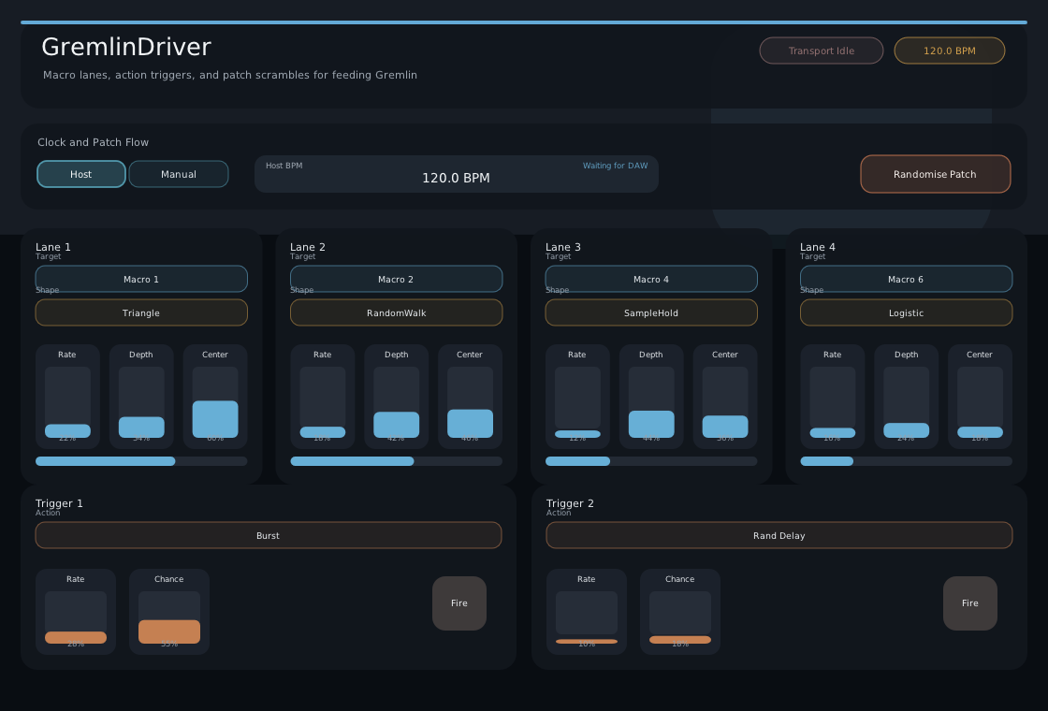Image resolution: width=1048 pixels, height=711 pixels.
Task: Open Lane 3 shape dropdown SampleHold
Action: coord(651,312)
